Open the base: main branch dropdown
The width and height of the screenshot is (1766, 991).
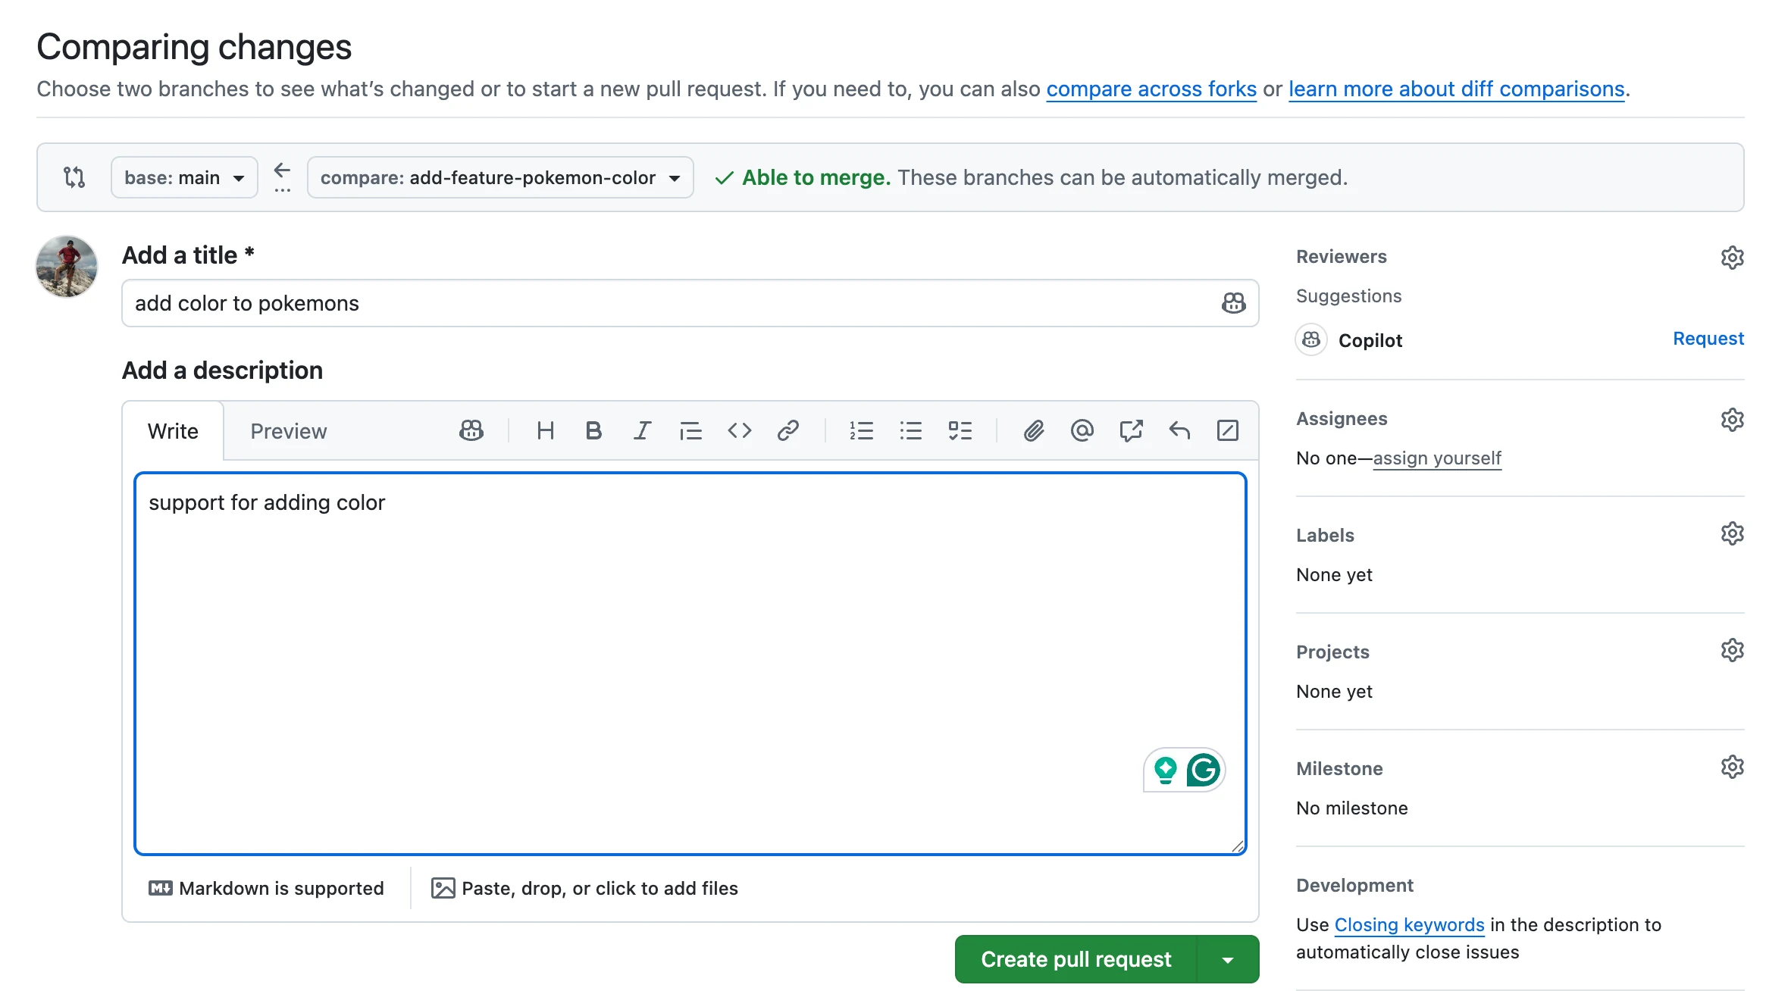pyautogui.click(x=184, y=177)
